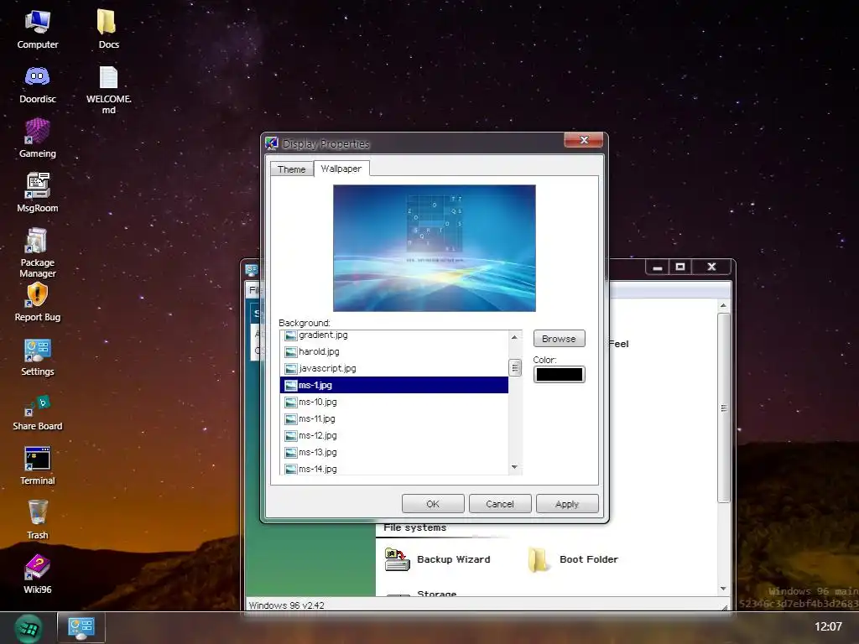Open the Settings desktop shortcut
This screenshot has height=644, width=859.
click(x=37, y=356)
